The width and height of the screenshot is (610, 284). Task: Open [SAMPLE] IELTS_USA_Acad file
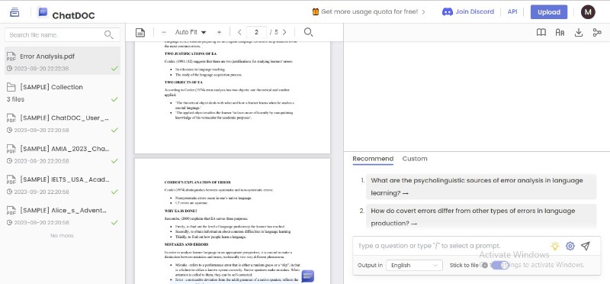click(63, 185)
